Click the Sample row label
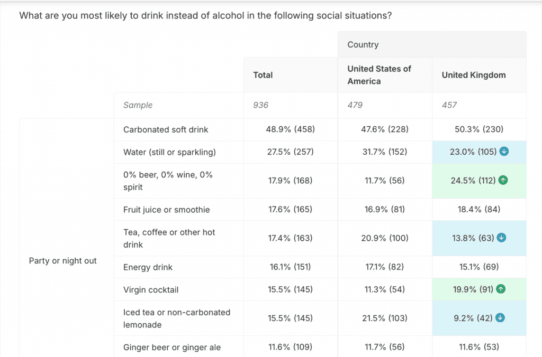This screenshot has width=542, height=357. [138, 105]
